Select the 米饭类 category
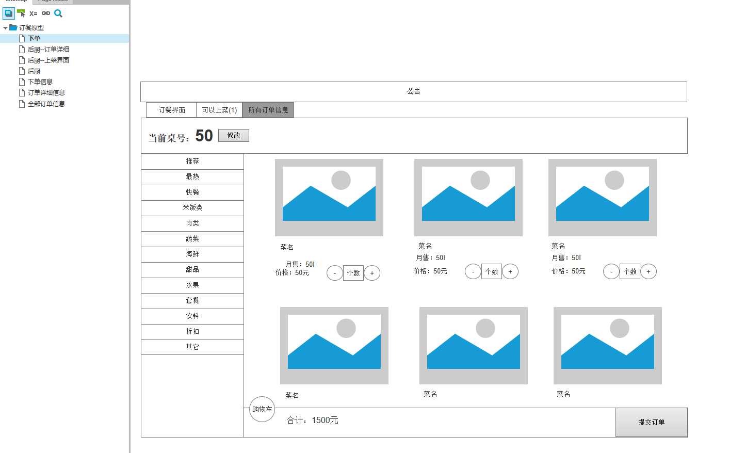This screenshot has height=453, width=729. (192, 208)
